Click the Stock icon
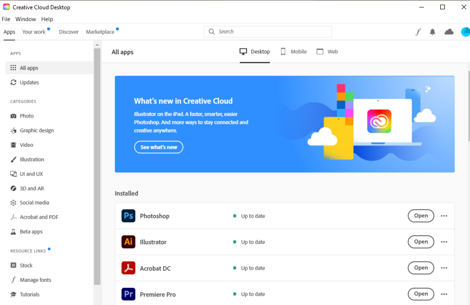Image resolution: width=470 pixels, height=305 pixels. (x=13, y=265)
